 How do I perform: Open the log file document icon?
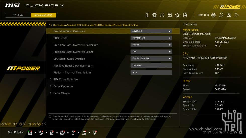pos(185,15)
